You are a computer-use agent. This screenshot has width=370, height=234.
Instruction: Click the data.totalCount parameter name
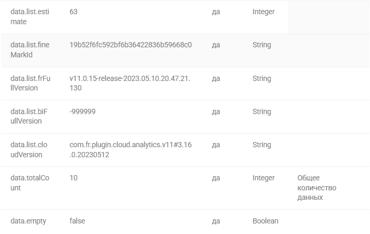[30, 182]
